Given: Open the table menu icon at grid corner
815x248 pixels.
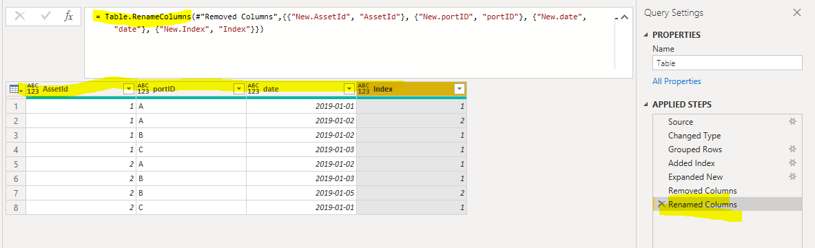Looking at the screenshot, I should [16, 90].
